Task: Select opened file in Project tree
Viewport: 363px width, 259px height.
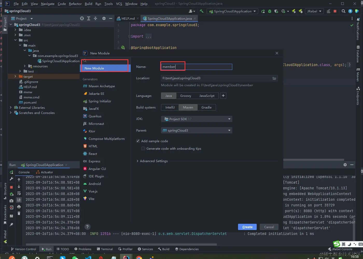Action: pyautogui.click(x=82, y=18)
